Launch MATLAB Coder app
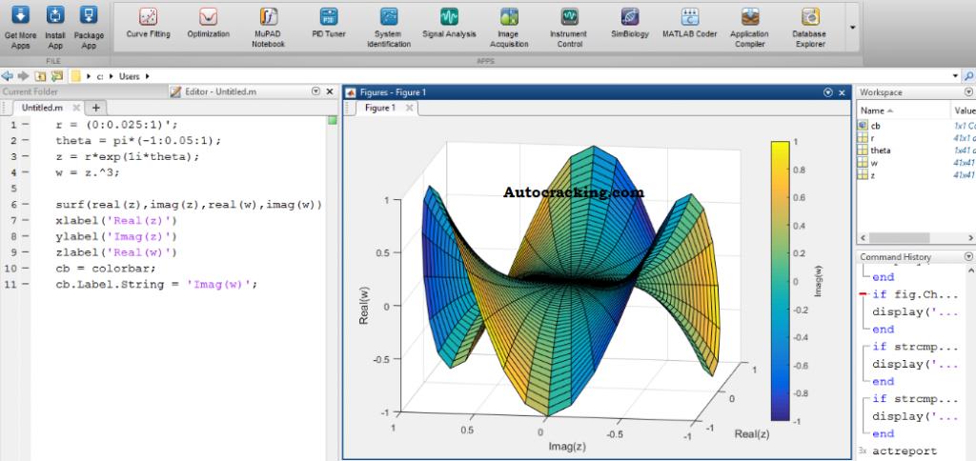 tap(690, 24)
